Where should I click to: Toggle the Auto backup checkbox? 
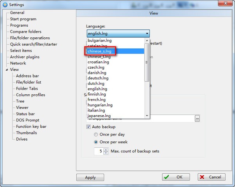click(89, 127)
